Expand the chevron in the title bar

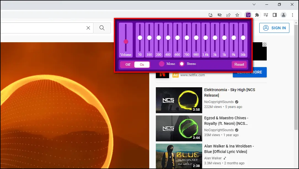coord(254,4)
